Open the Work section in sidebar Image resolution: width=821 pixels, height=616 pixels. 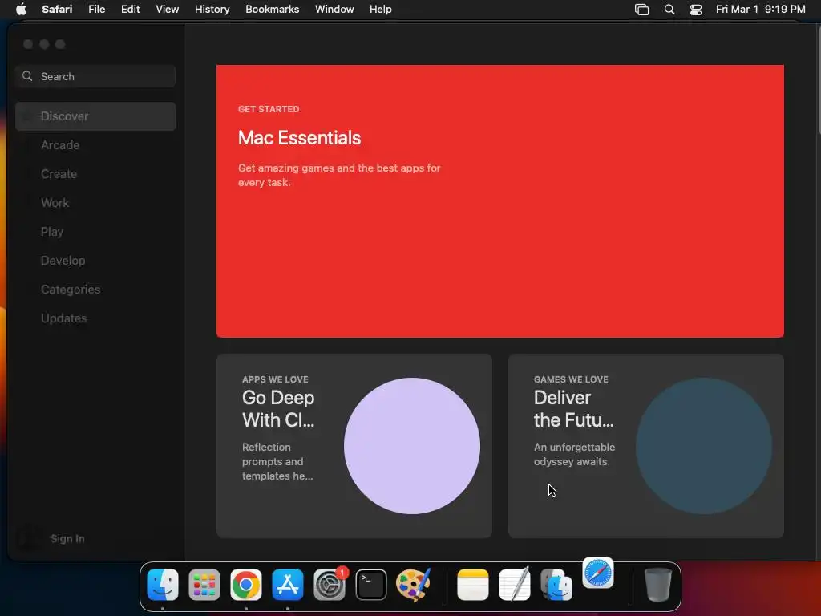point(95,203)
